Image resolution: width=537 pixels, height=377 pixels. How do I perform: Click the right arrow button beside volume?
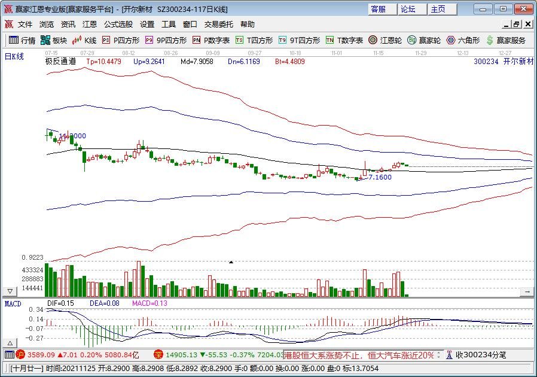(x=527, y=291)
